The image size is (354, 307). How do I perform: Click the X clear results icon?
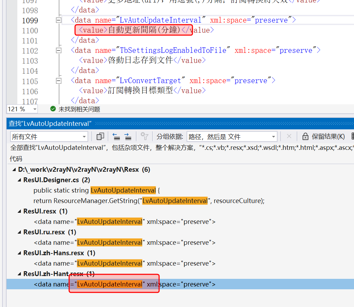pos(289,137)
